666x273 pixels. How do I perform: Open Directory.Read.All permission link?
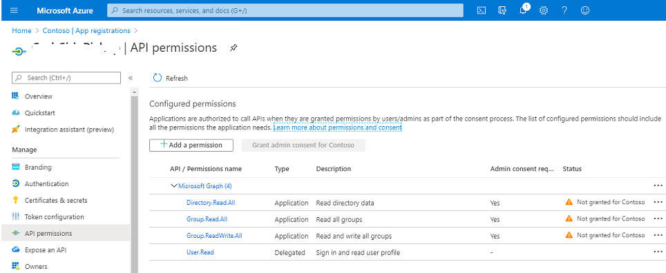[x=211, y=202]
